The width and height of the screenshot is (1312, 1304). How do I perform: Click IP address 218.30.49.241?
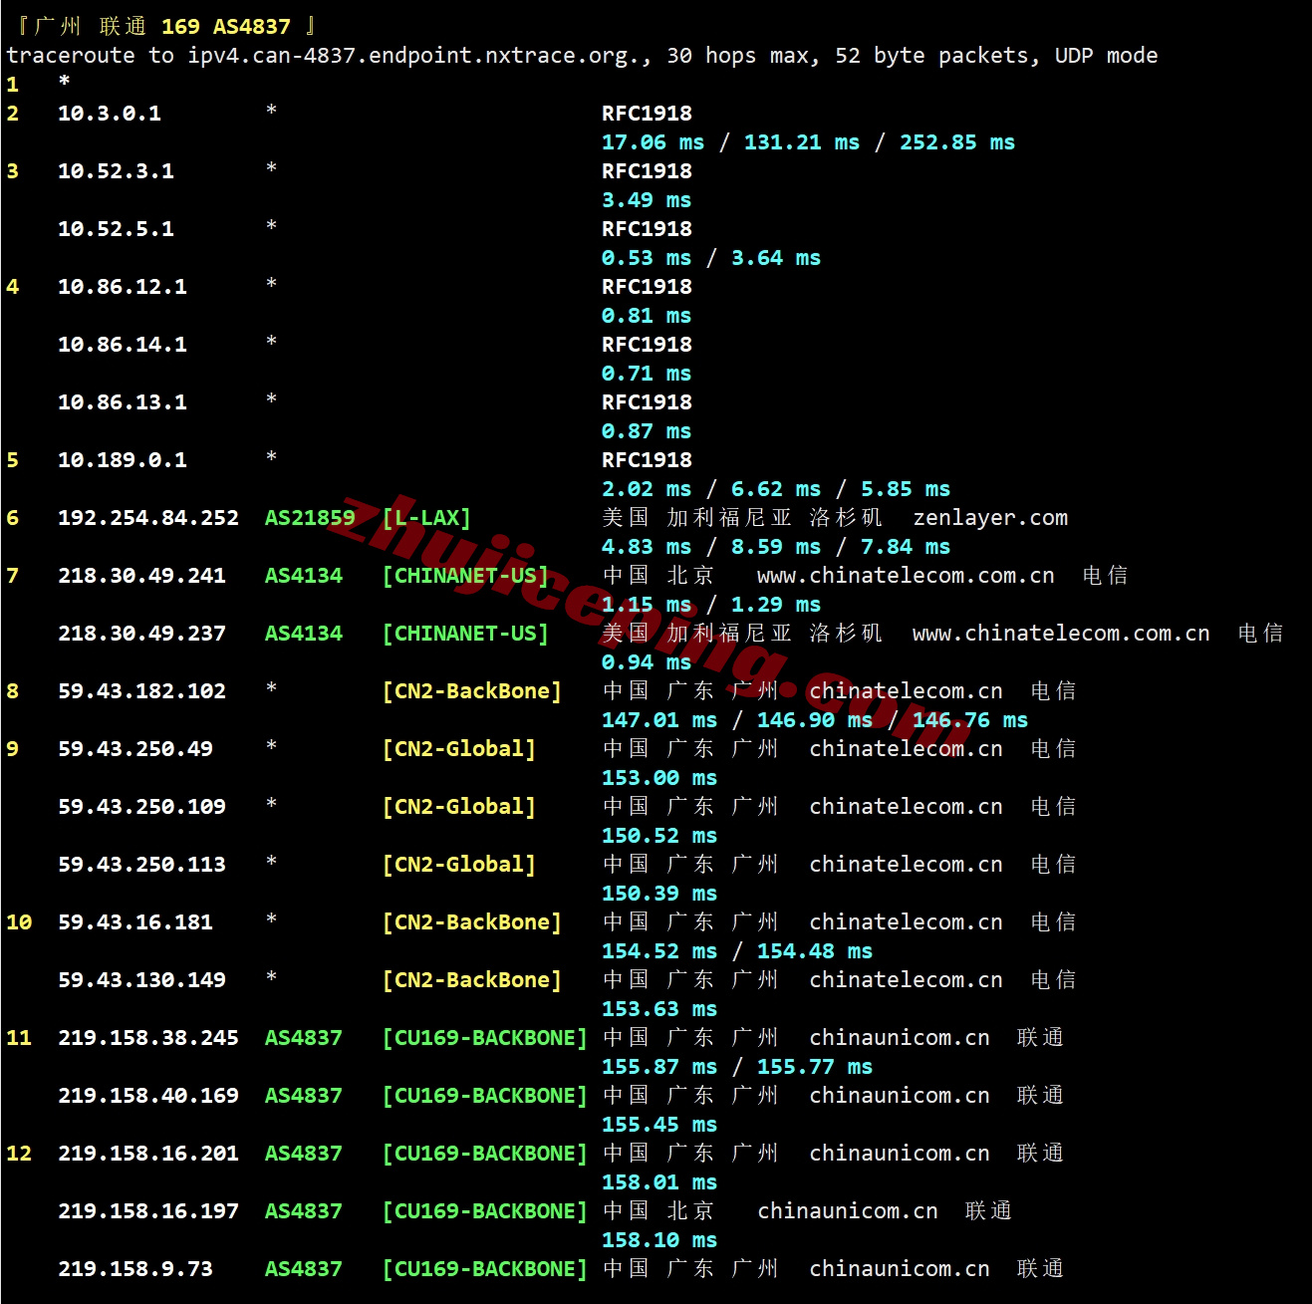tap(141, 576)
